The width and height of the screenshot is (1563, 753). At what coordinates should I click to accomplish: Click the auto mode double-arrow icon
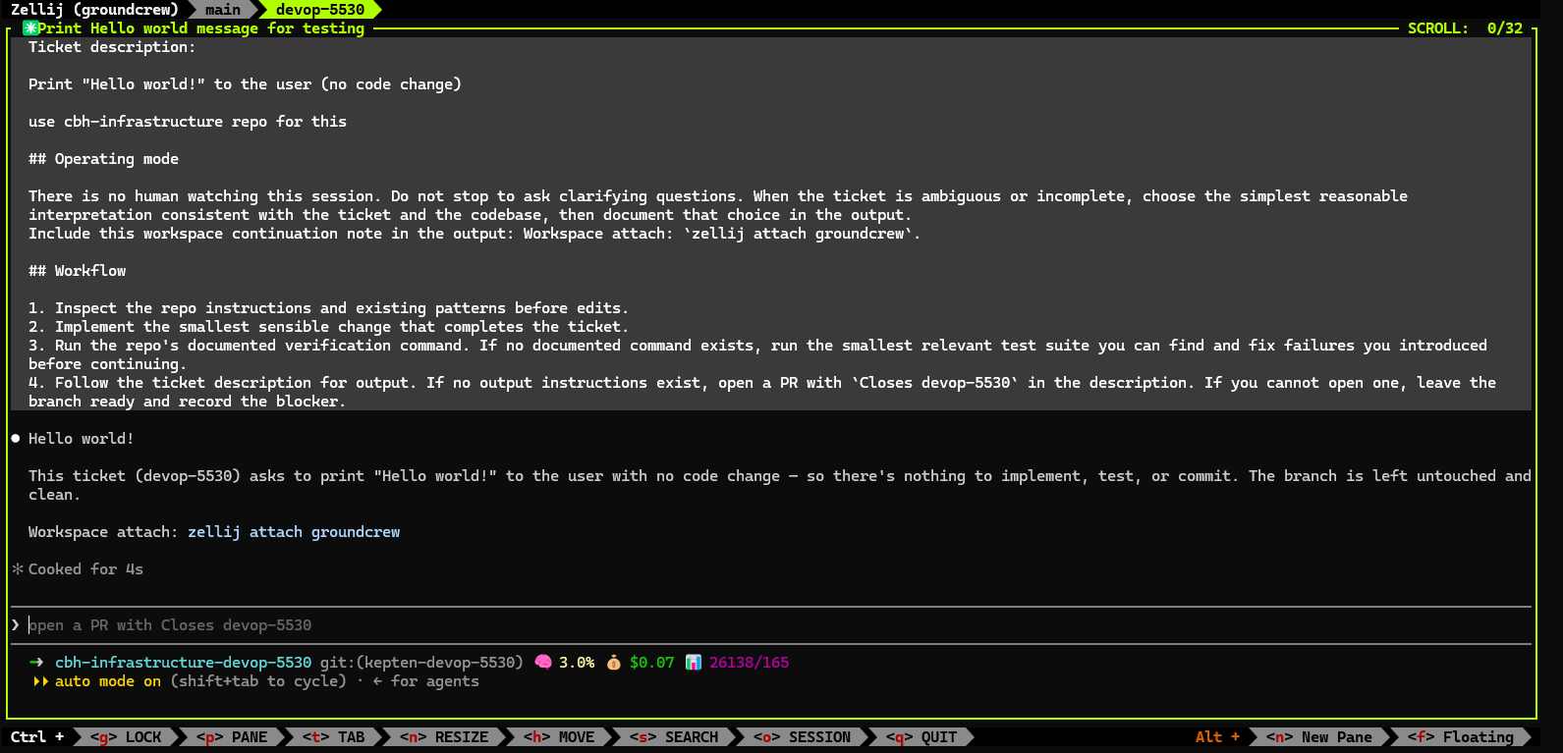tap(41, 681)
